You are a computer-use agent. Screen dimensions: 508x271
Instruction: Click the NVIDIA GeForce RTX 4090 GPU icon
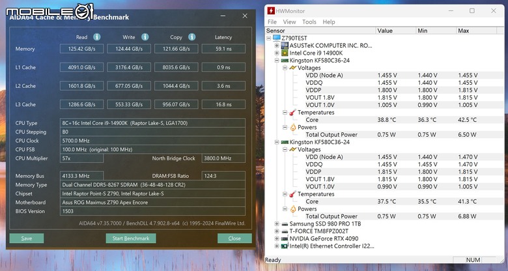[x=285, y=239]
